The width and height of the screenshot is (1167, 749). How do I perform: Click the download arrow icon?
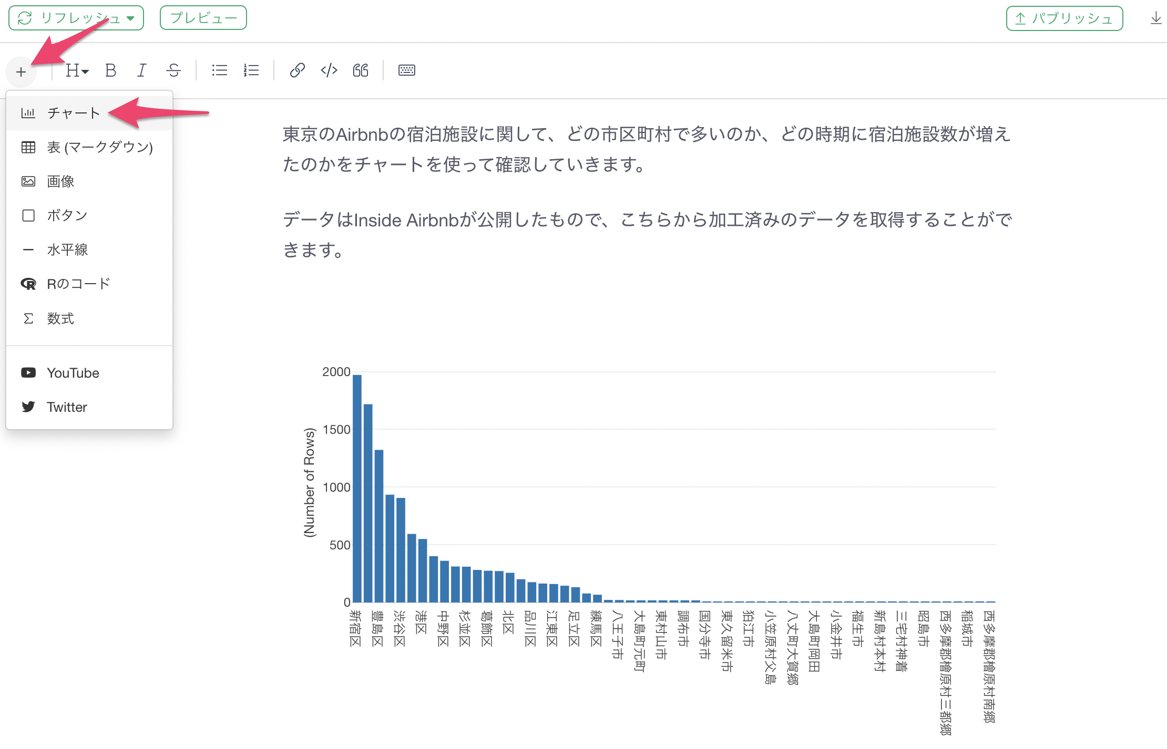(x=1156, y=18)
